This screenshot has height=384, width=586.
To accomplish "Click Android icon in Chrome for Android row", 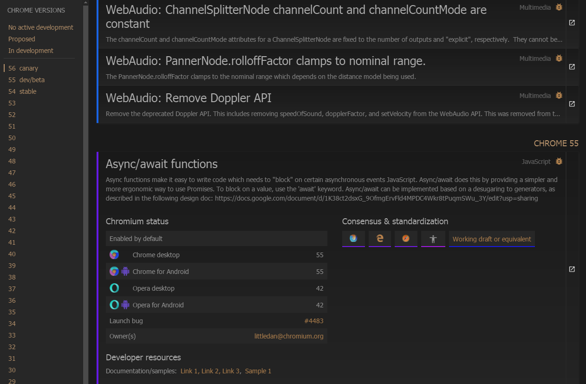I will coord(125,272).
